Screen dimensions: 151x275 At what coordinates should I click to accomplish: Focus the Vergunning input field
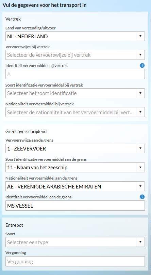click(x=75, y=261)
